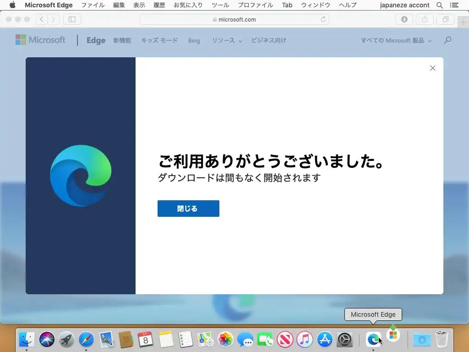
Task: Close the download dialog with X
Action: [432, 68]
